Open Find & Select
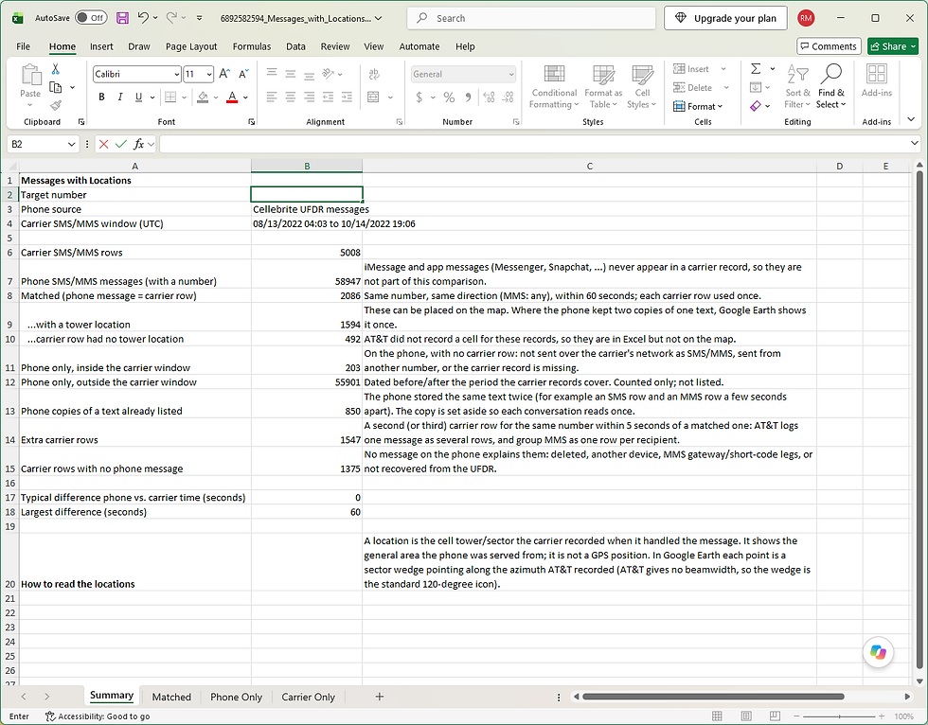Viewport: 928px width, 725px height. point(831,87)
